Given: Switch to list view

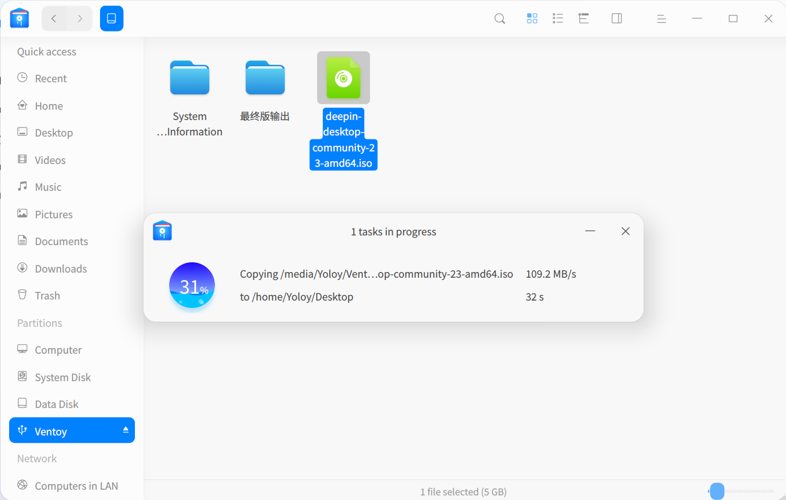Looking at the screenshot, I should tap(558, 18).
